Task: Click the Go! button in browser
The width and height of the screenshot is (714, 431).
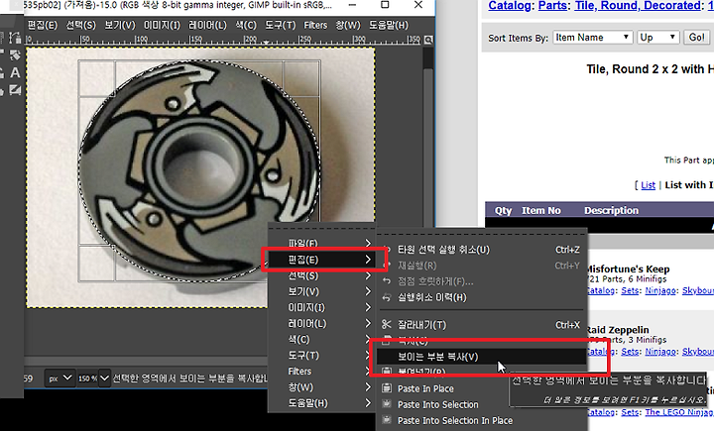Action: click(x=697, y=38)
